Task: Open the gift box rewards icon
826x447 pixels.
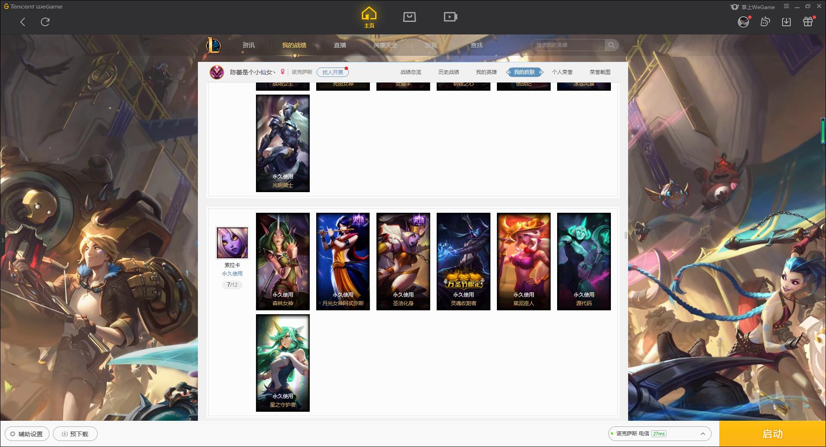Action: [x=808, y=22]
